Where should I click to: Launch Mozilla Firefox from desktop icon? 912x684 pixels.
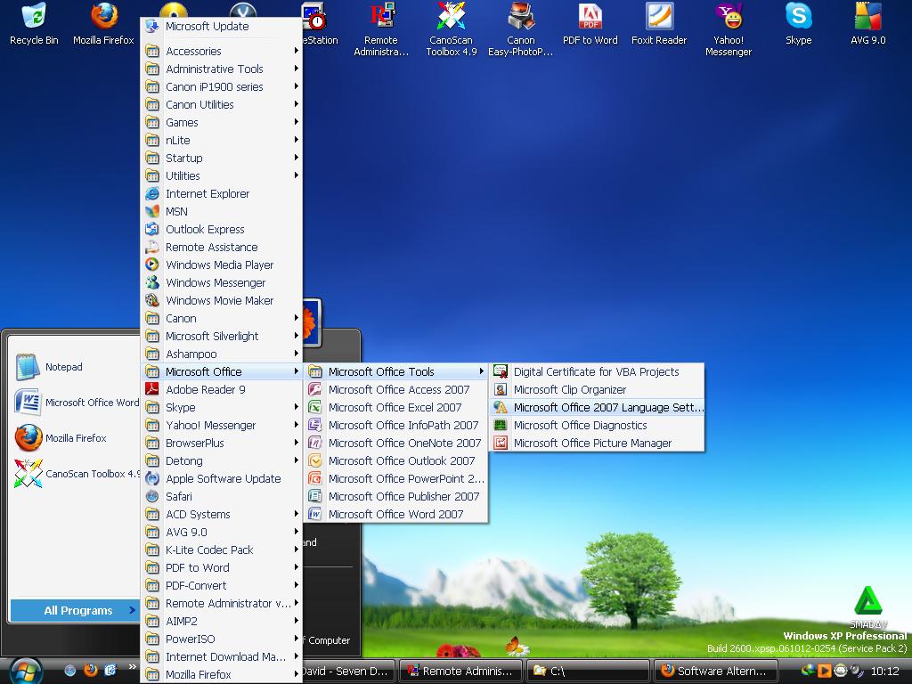pyautogui.click(x=103, y=24)
